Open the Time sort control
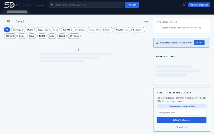Image resolution: width=214 pixels, height=134 pixels. pyautogui.click(x=145, y=22)
